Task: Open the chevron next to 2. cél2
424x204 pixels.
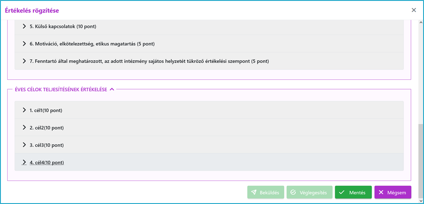Action: pos(24,127)
